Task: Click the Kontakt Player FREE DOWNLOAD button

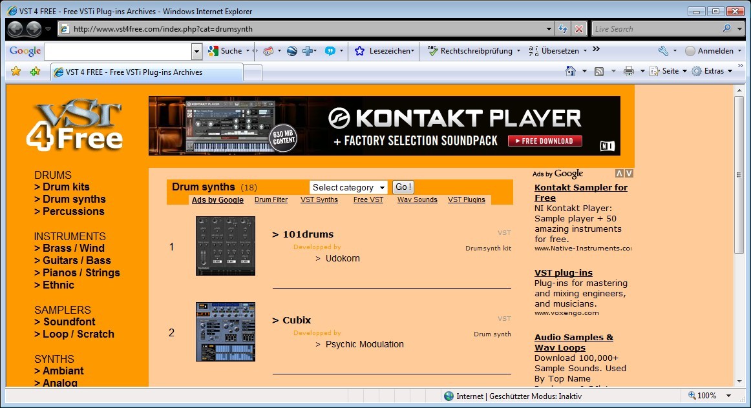Action: 545,141
